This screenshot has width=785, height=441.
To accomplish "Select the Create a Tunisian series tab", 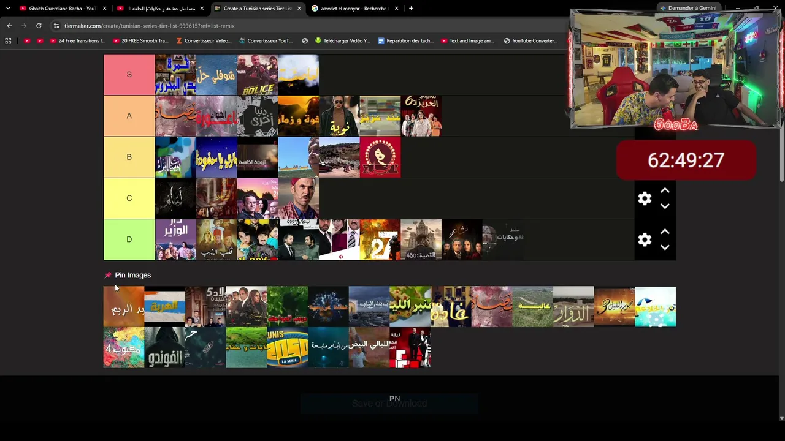I will coord(258,9).
